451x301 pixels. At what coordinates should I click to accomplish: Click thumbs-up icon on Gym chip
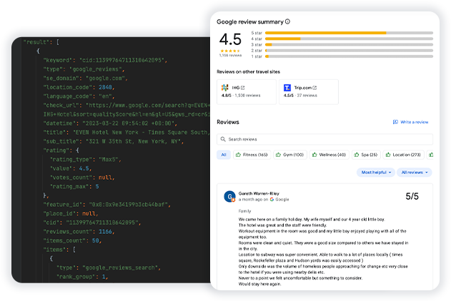[278, 155]
